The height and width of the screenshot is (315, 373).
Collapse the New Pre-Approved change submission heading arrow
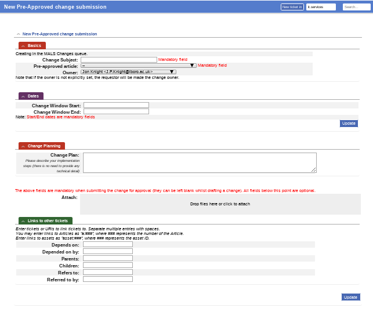coord(18,34)
